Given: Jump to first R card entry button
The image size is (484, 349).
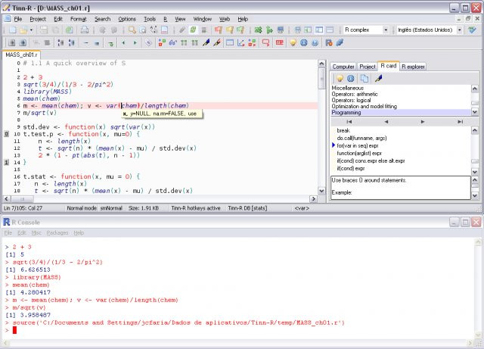Looking at the screenshot, I should [349, 122].
